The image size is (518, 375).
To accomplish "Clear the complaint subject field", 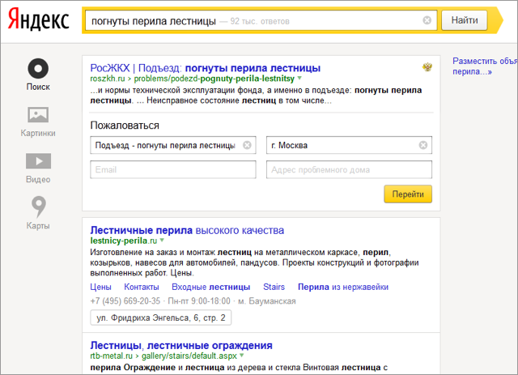I will (248, 146).
